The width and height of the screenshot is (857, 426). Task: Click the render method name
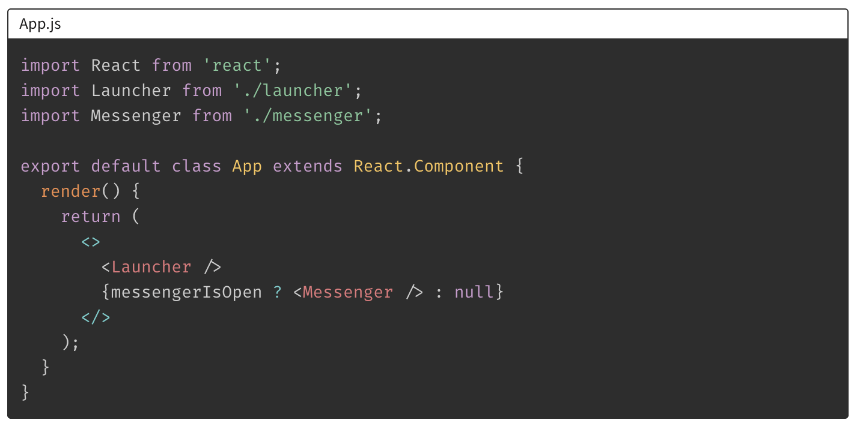coord(71,191)
